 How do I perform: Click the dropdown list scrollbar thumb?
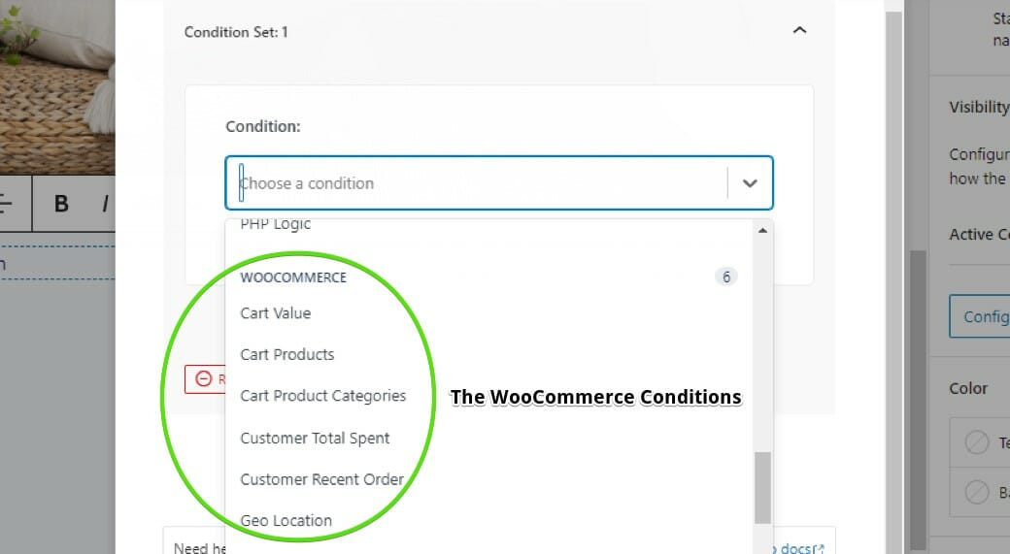pyautogui.click(x=762, y=488)
